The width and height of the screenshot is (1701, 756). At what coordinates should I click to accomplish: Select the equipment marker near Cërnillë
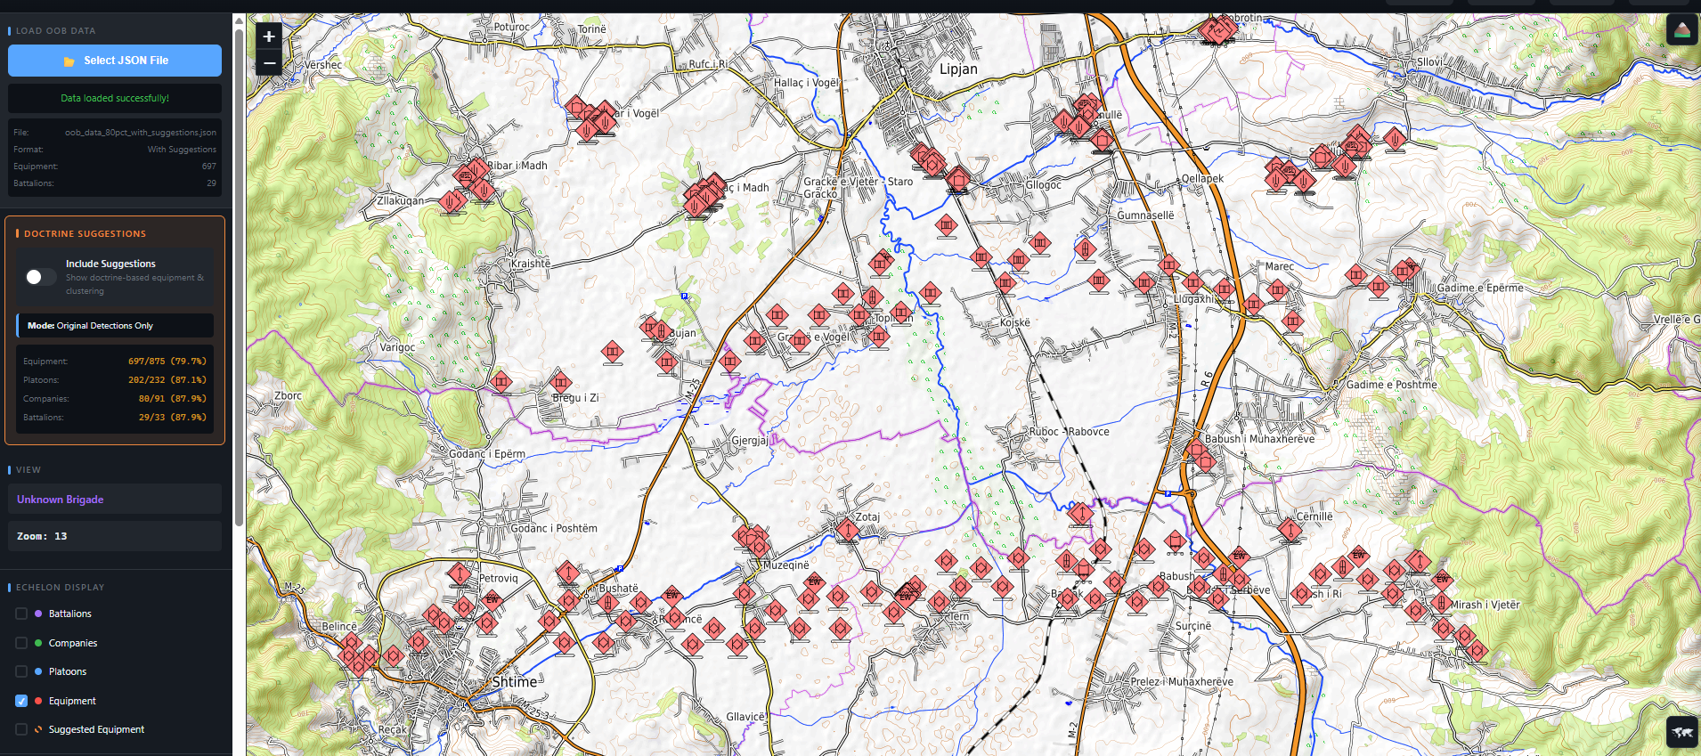1290,531
